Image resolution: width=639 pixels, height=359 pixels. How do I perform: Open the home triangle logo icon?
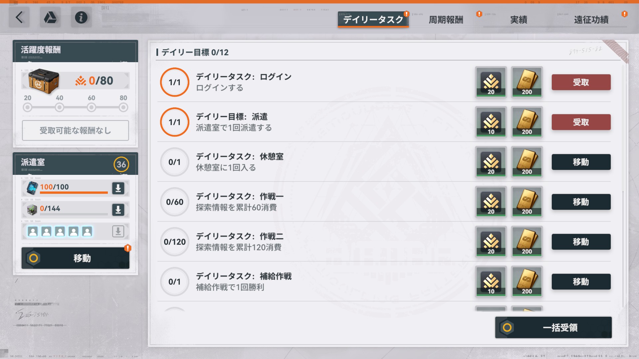(x=50, y=17)
